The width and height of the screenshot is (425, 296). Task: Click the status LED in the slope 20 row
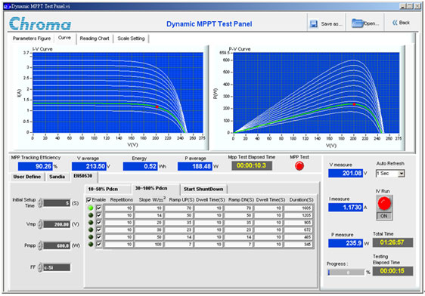pos(91,223)
